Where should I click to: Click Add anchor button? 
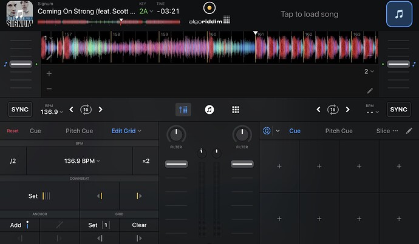[x=19, y=225]
